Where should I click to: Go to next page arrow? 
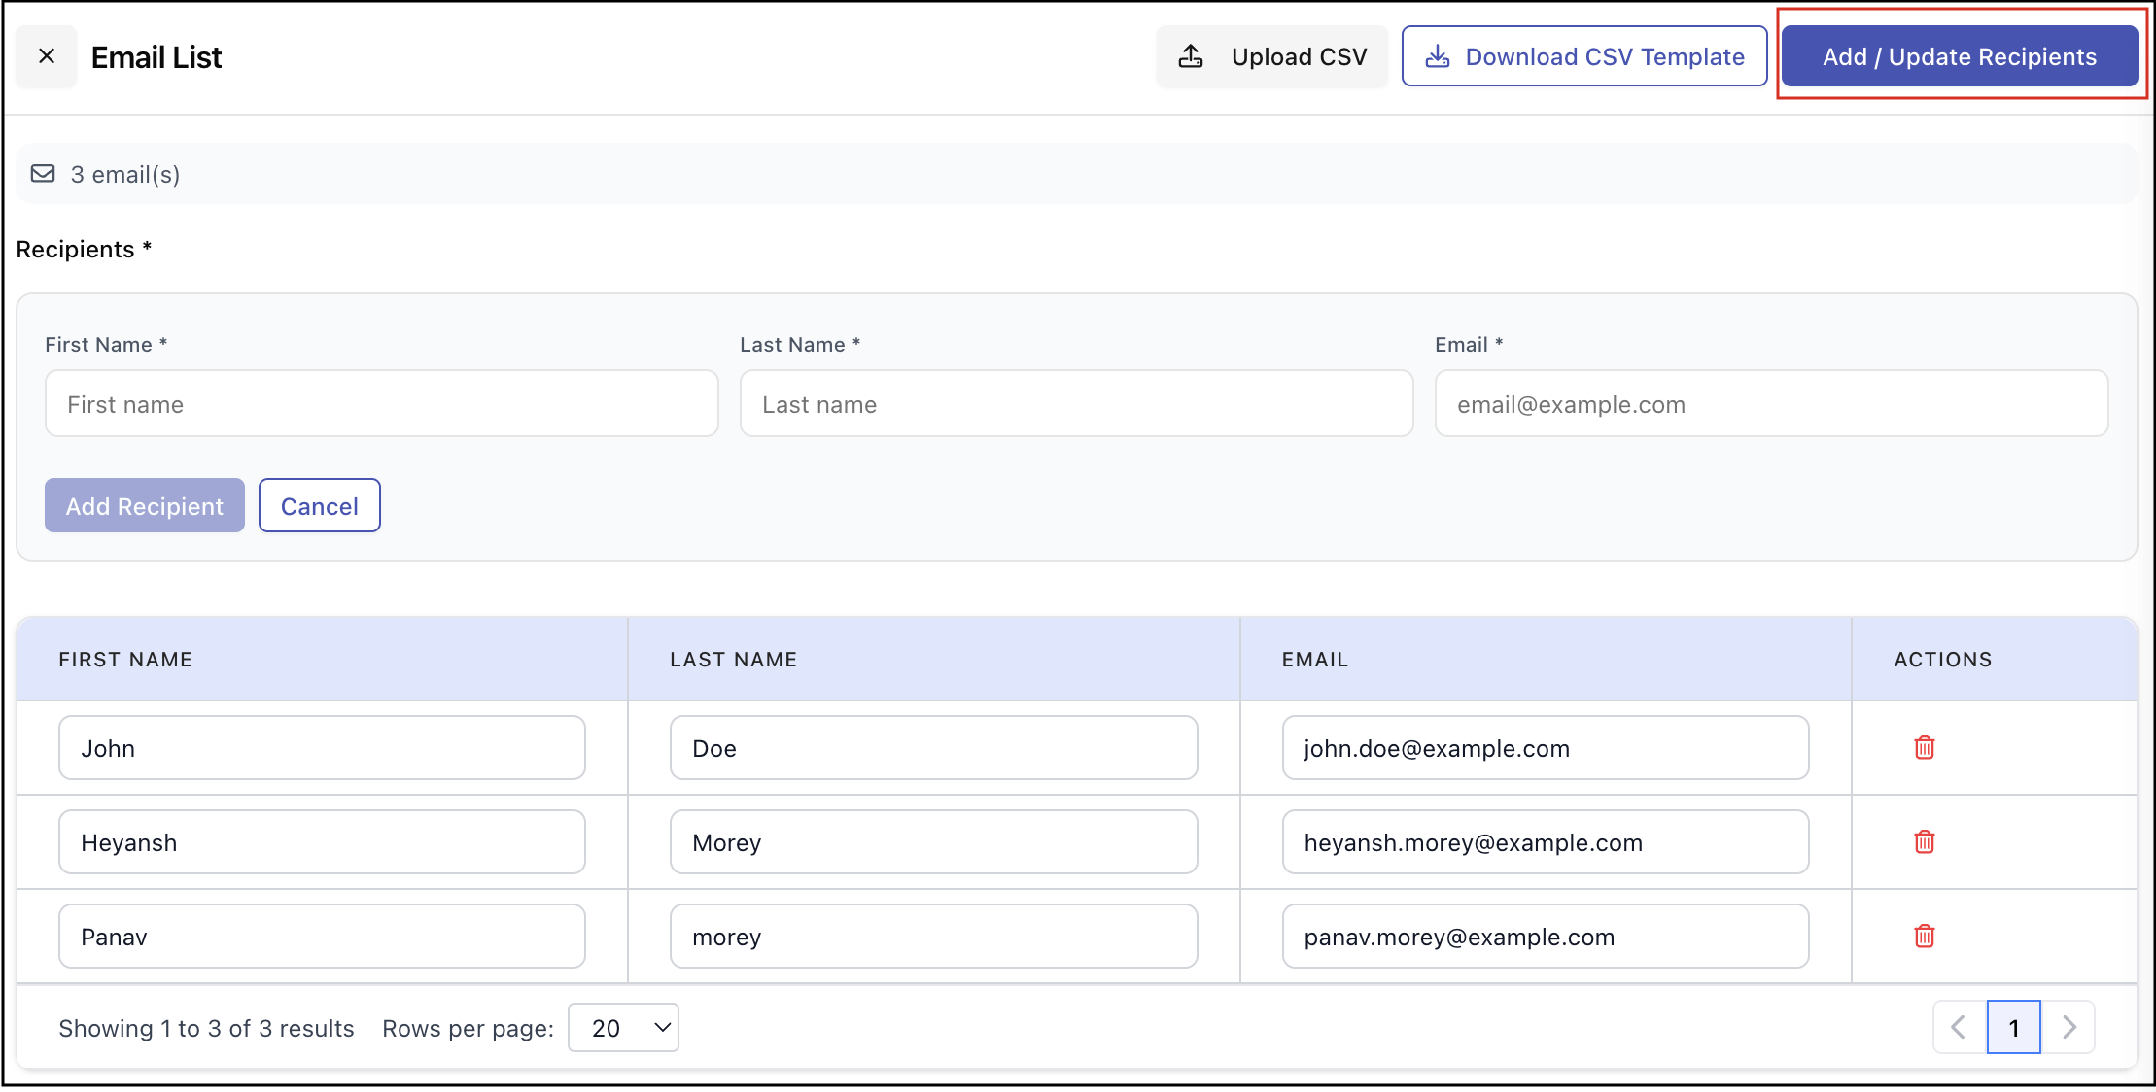pyautogui.click(x=2069, y=1027)
